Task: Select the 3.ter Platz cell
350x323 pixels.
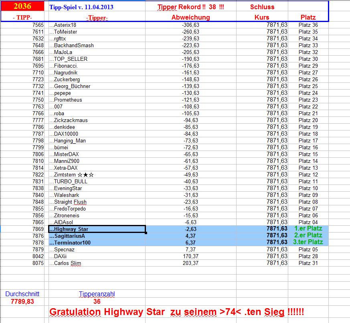Action: (308, 242)
